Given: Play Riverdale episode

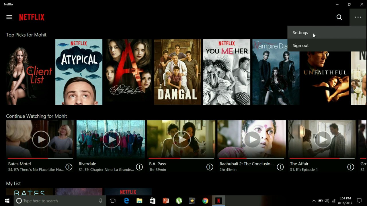Looking at the screenshot, I should [111, 139].
